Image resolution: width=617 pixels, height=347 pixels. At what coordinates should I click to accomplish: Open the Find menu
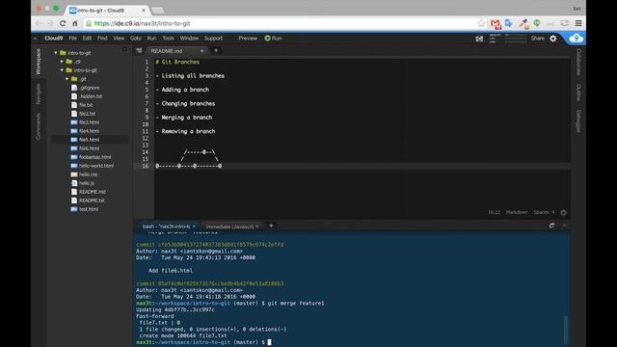pos(102,39)
